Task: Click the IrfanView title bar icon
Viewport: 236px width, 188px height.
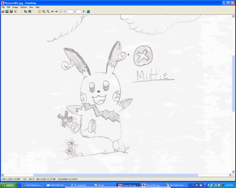Action: coord(2,3)
